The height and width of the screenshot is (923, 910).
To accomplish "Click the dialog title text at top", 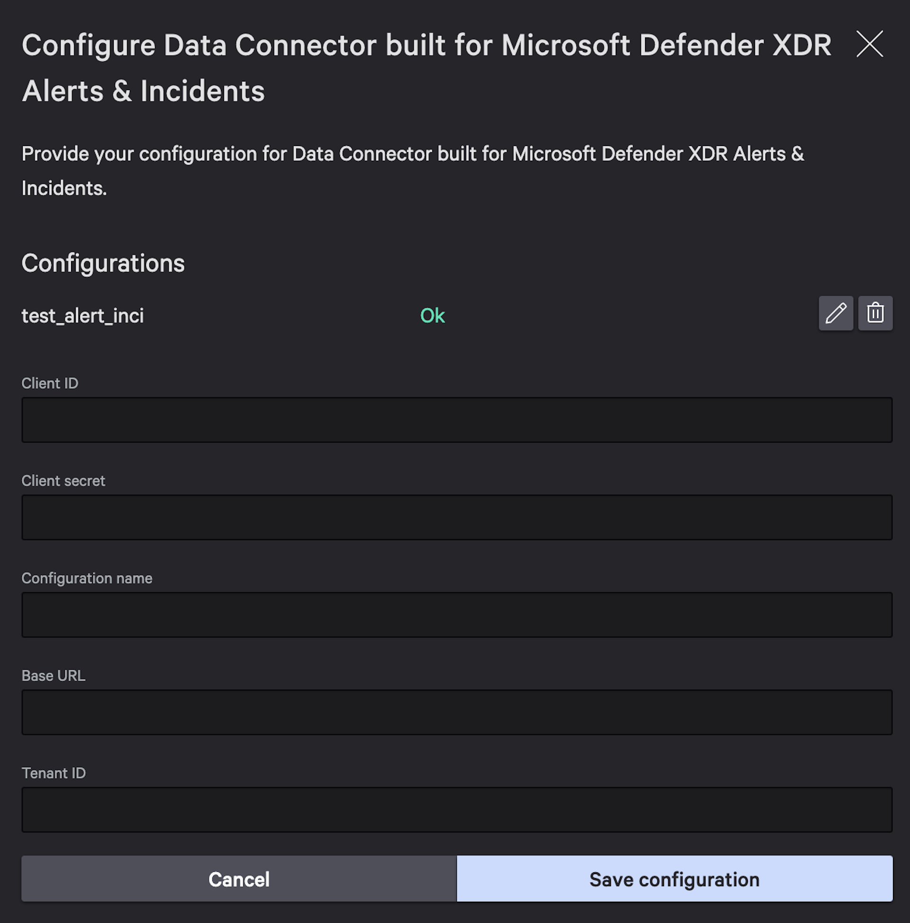I will 426,46.
